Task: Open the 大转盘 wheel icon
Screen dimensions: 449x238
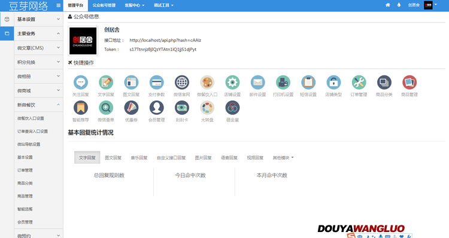Action: click(x=207, y=108)
